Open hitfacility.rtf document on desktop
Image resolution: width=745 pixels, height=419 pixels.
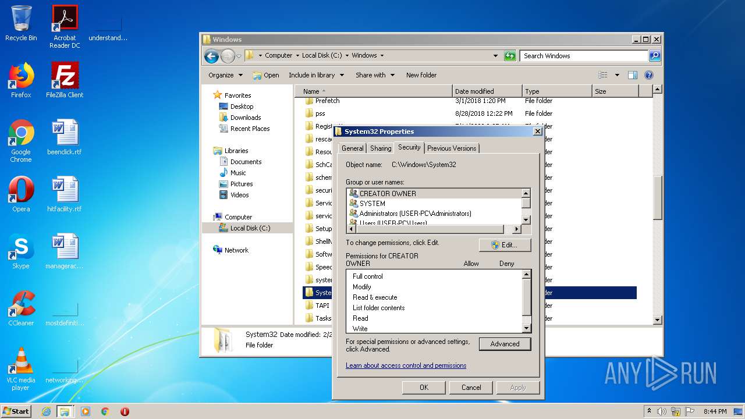pyautogui.click(x=65, y=194)
